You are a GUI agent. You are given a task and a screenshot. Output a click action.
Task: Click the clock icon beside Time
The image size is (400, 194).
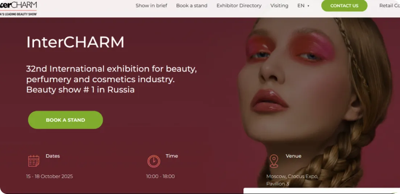pos(154,161)
